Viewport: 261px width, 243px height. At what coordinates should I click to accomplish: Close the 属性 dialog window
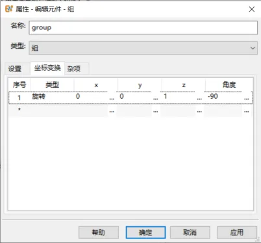click(252, 9)
